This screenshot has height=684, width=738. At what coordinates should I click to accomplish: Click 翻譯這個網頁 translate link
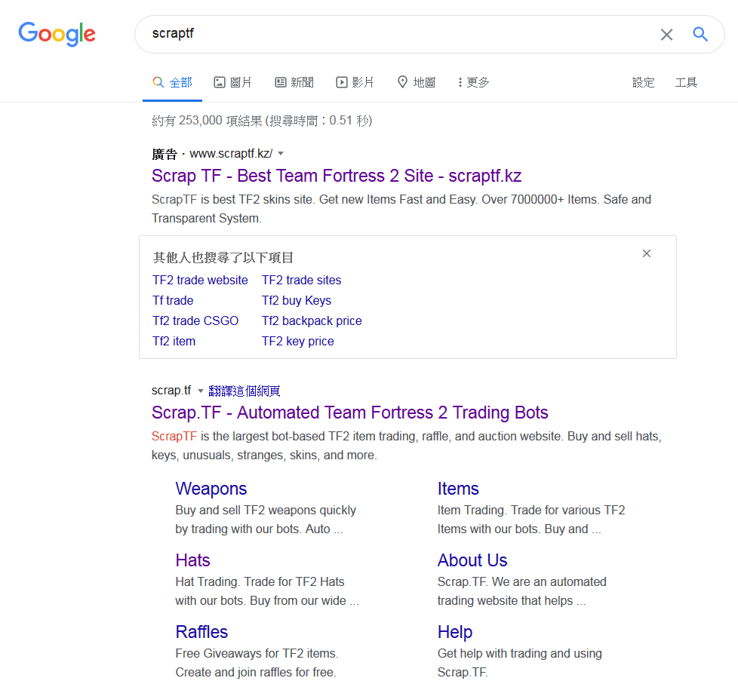click(244, 391)
